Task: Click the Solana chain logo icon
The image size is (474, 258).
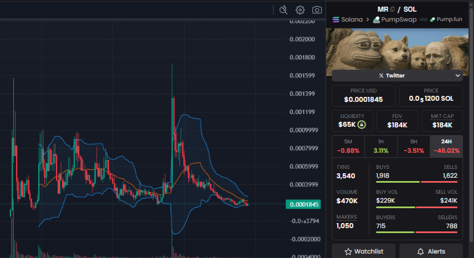Action: pyautogui.click(x=336, y=19)
